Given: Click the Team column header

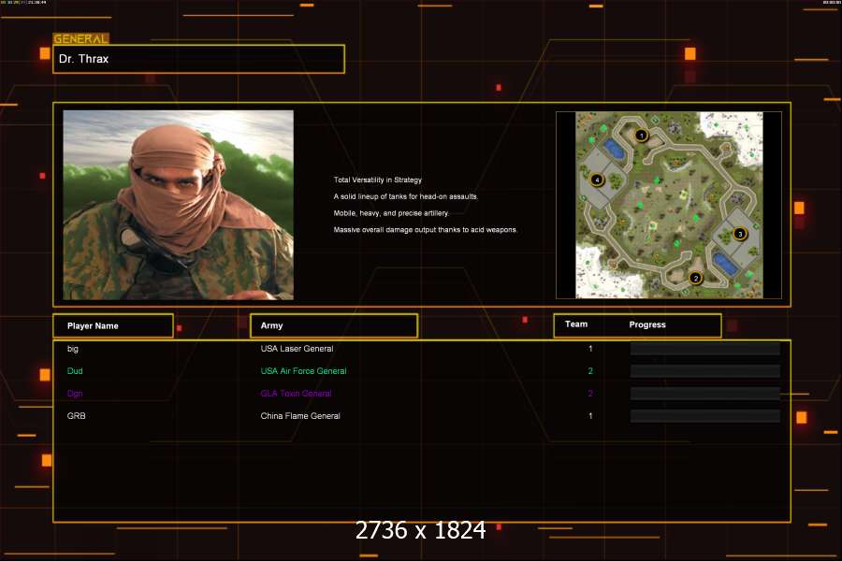Looking at the screenshot, I should pos(576,324).
